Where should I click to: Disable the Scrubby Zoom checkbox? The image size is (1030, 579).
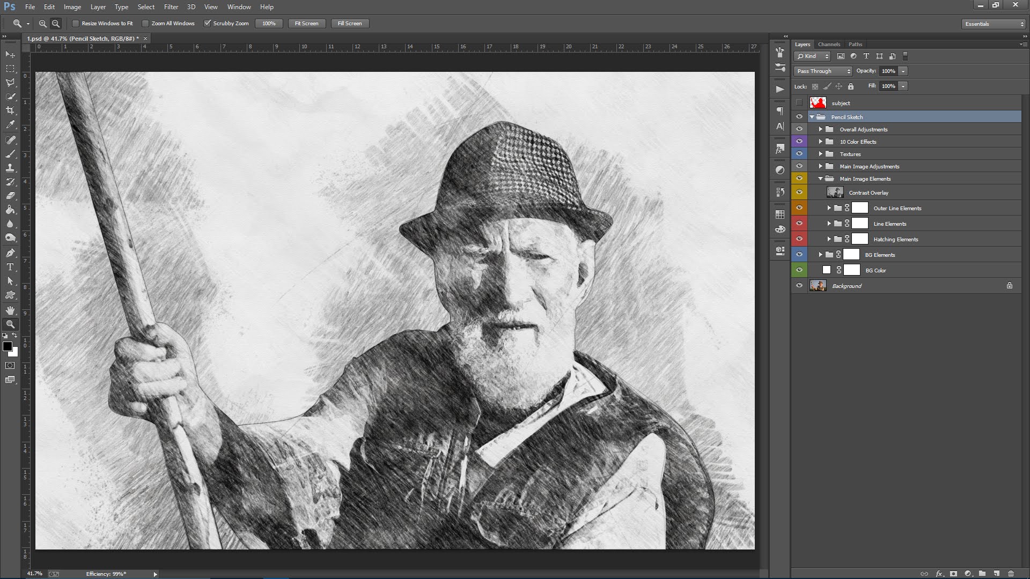[208, 24]
